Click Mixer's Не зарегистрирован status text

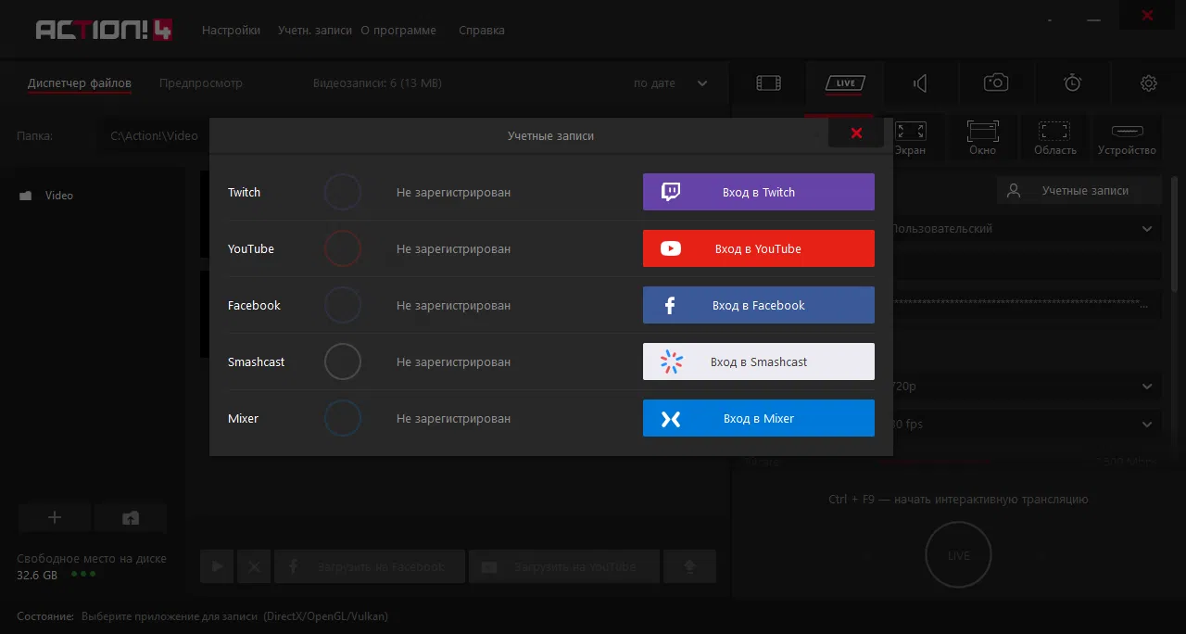[x=453, y=418]
